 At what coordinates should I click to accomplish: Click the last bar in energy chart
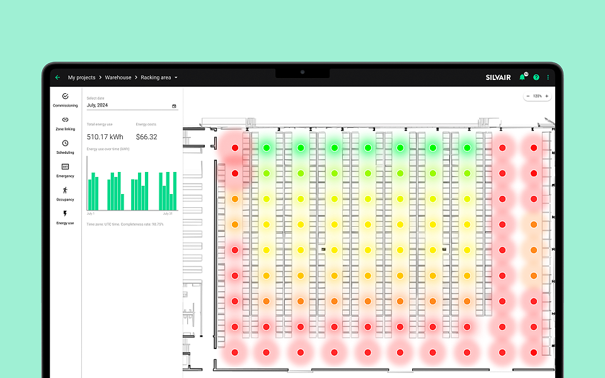[173, 192]
